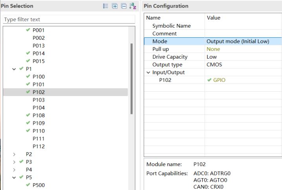
Task: Select the 'Drive Capacity' property row name
Action: (170, 57)
